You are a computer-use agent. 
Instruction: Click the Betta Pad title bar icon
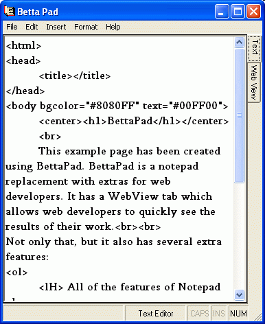(x=10, y=11)
